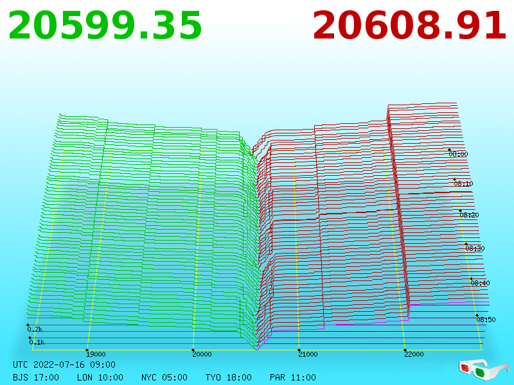Viewport: 514px width, 385px height.
Task: Click the TYO 18:00 clock
Action: click(229, 378)
